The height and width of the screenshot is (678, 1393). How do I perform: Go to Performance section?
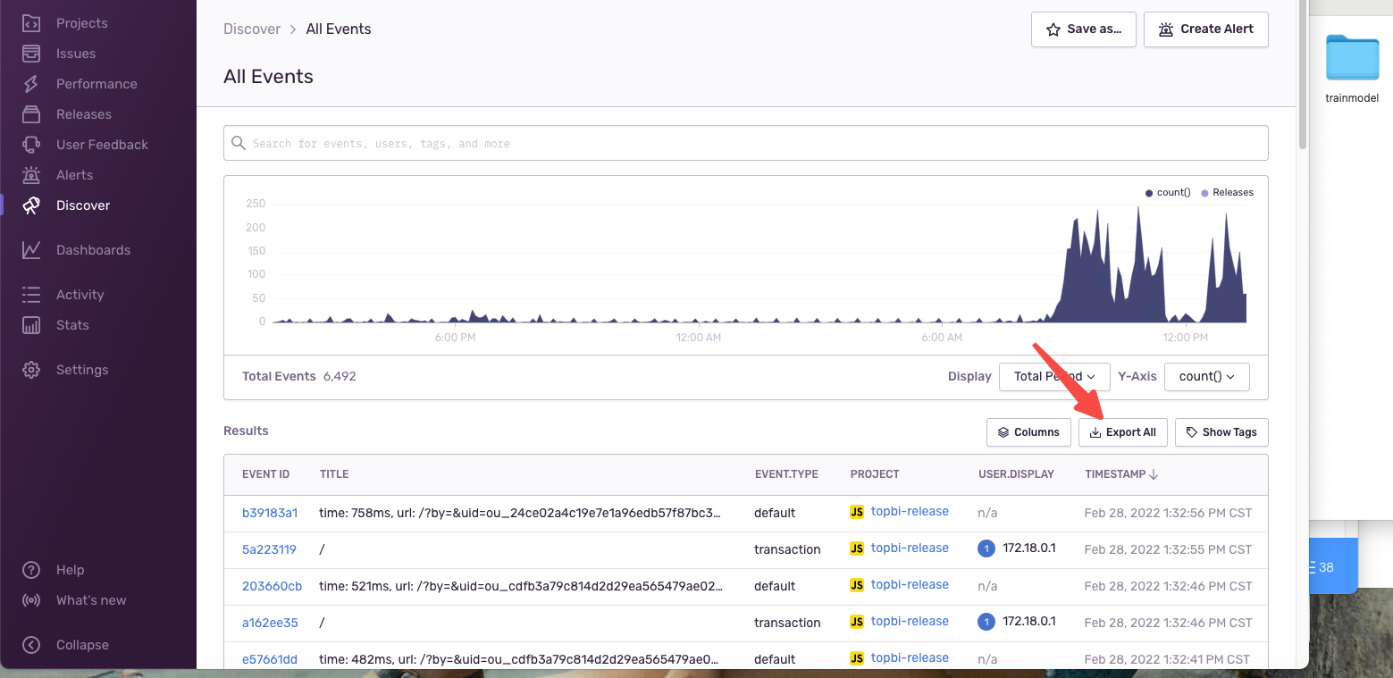[97, 84]
